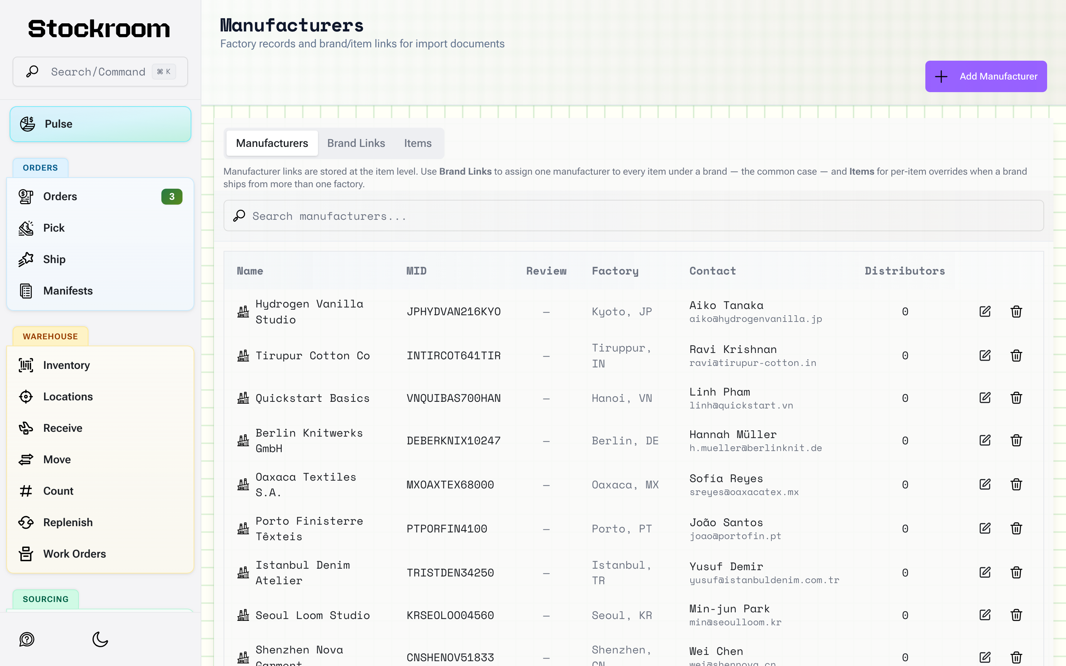Click email yusuf@istanbuldenim.com.tr
The width and height of the screenshot is (1066, 666).
(764, 580)
